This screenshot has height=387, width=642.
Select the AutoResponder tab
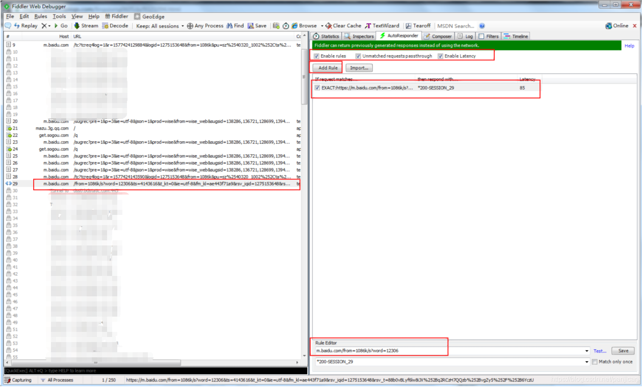pos(399,36)
